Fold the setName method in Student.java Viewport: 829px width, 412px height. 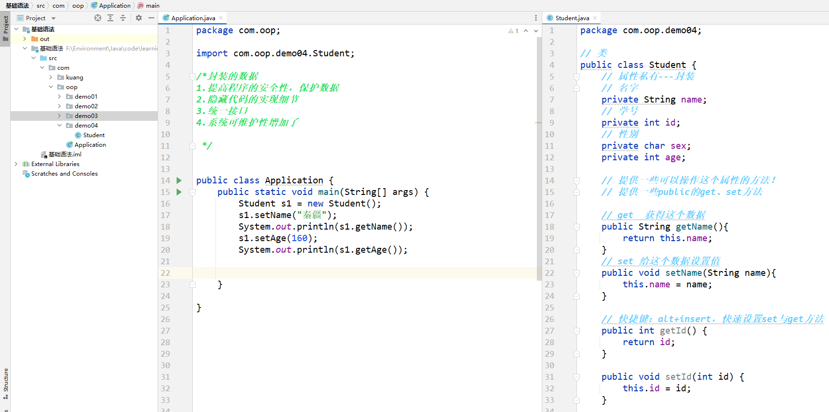[576, 273]
